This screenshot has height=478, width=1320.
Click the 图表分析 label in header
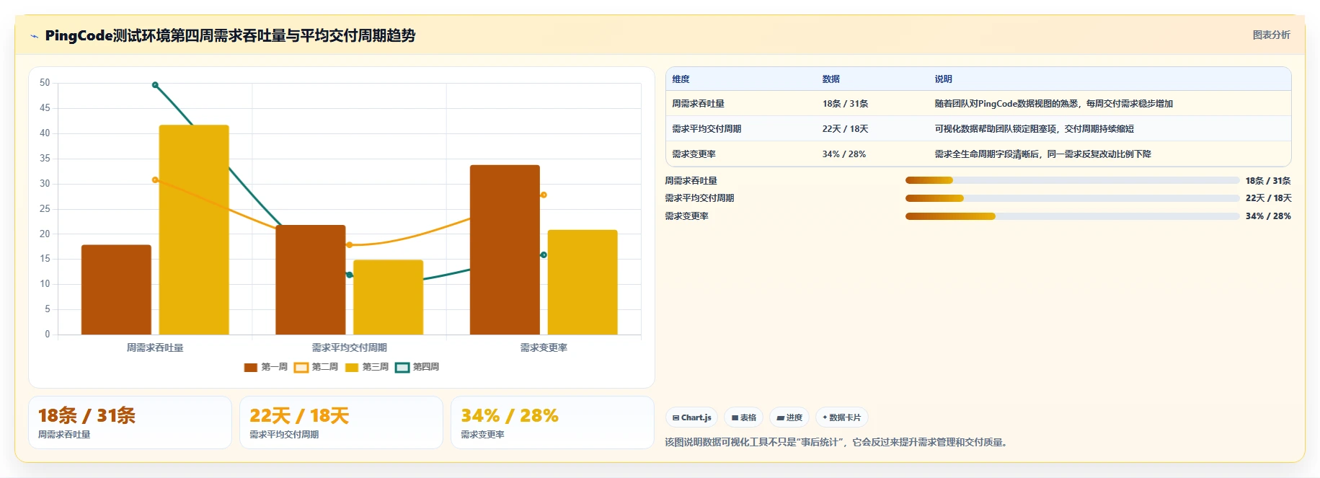[1271, 35]
